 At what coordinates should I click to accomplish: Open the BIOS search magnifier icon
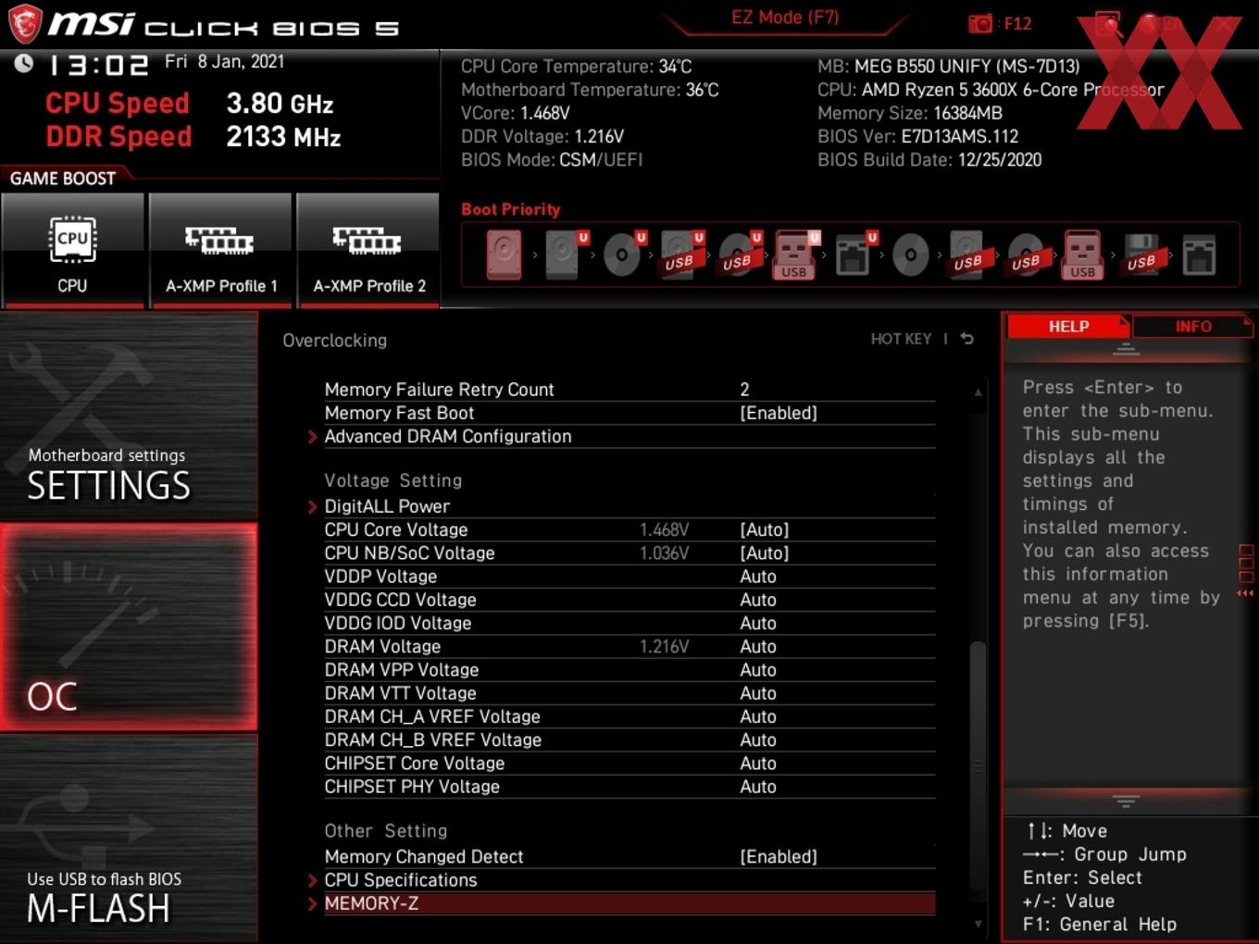tap(1107, 24)
